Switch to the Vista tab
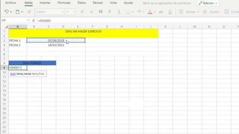This screenshot has width=239, height=134. point(113,3)
